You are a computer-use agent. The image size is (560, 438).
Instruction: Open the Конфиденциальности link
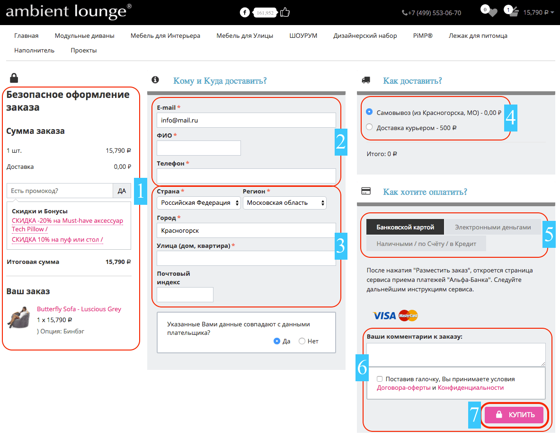(x=471, y=388)
